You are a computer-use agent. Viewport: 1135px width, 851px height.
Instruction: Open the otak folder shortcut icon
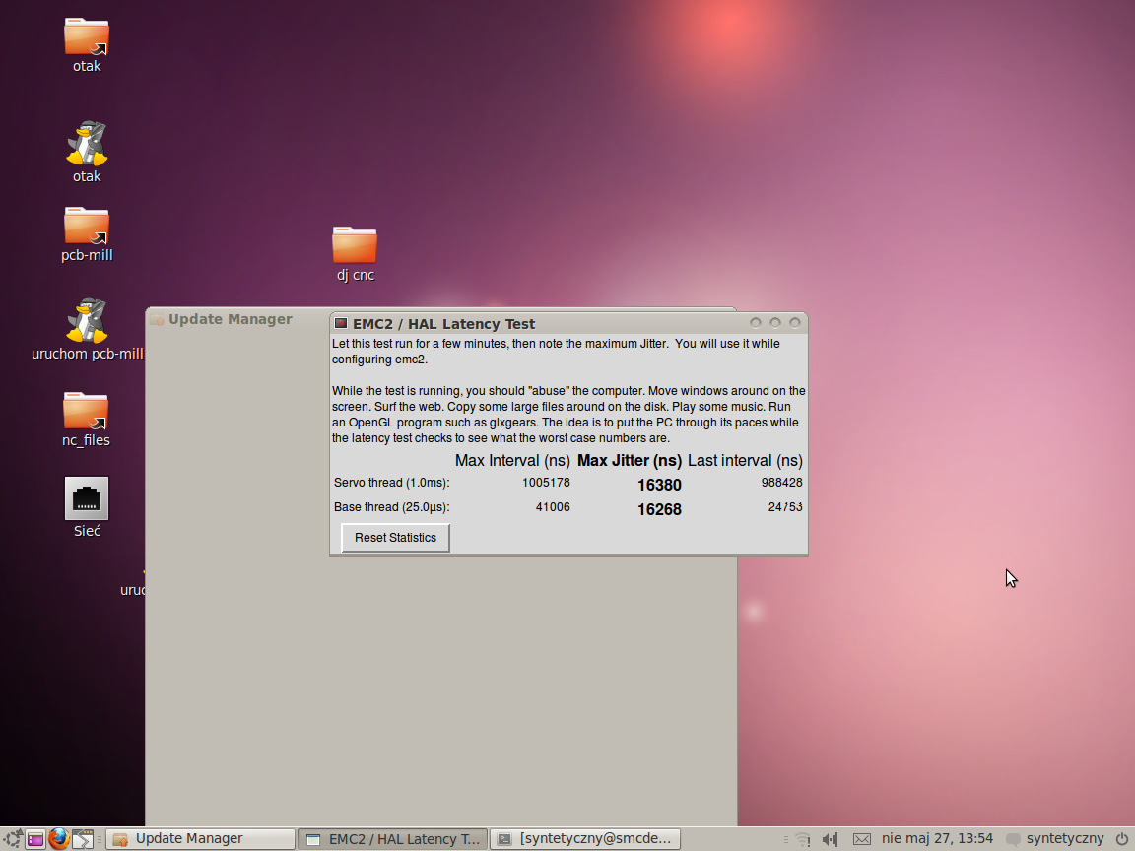pyautogui.click(x=86, y=36)
